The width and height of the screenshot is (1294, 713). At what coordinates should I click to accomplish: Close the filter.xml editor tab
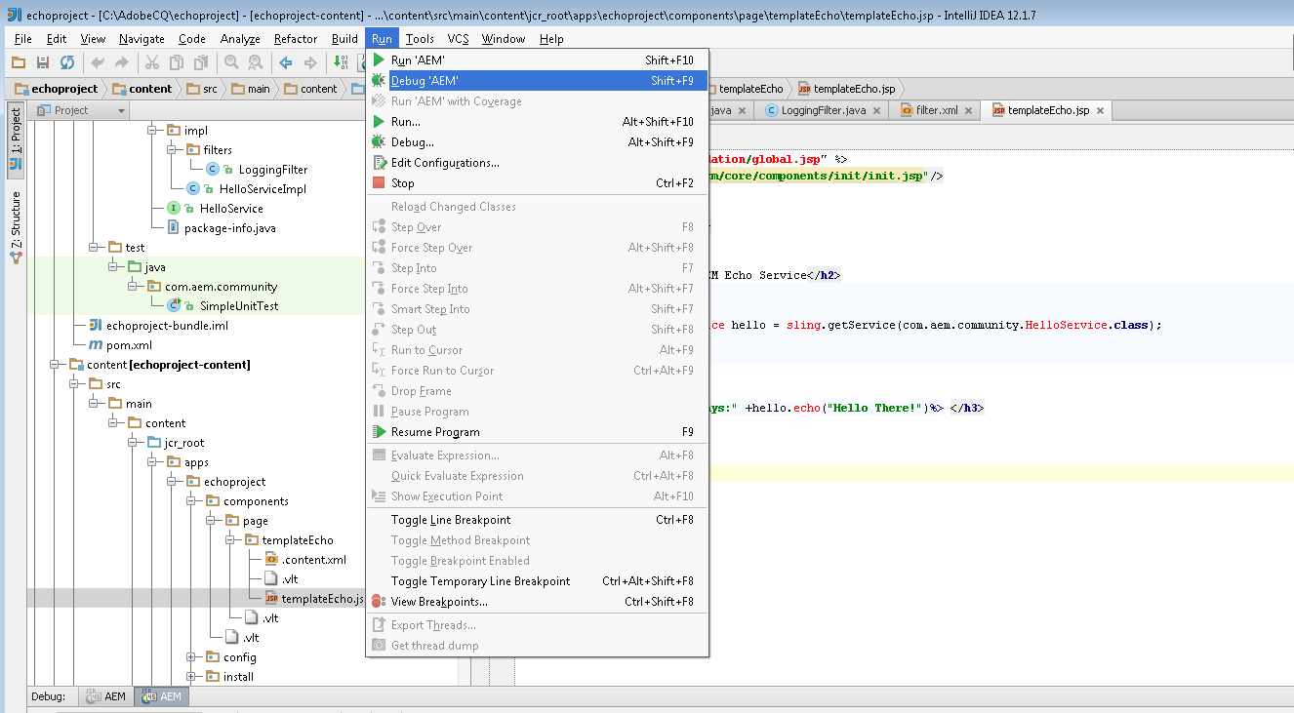coord(969,111)
